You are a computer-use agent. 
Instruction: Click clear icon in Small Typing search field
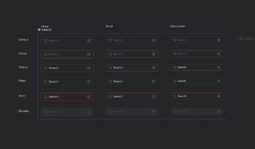coord(154,68)
